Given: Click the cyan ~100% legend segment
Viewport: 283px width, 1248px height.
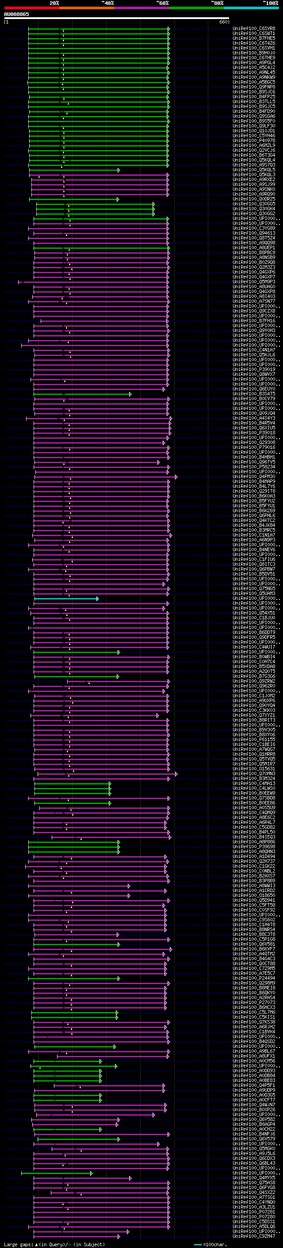Looking at the screenshot, I should 251,8.
